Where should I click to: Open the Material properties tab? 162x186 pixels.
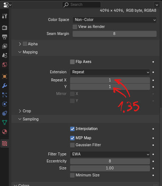tap(4, 131)
